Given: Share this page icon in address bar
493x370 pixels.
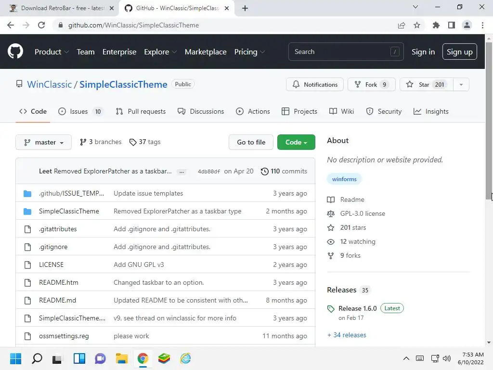Looking at the screenshot, I should 401,25.
